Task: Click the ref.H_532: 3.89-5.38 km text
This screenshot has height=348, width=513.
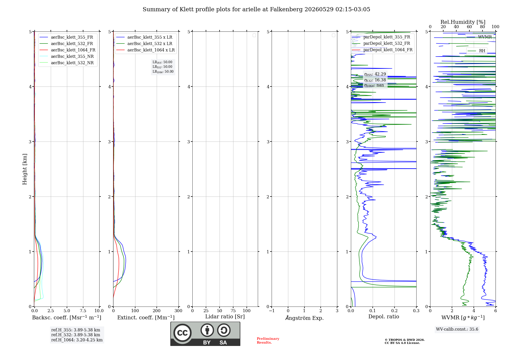Action: click(x=76, y=335)
